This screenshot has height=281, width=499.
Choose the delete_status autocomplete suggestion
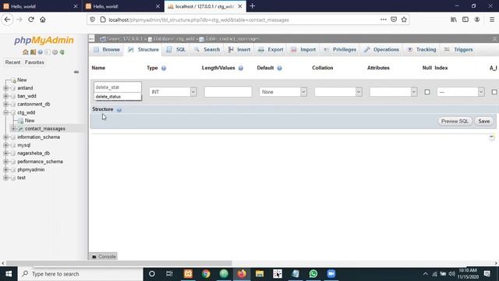(x=118, y=97)
